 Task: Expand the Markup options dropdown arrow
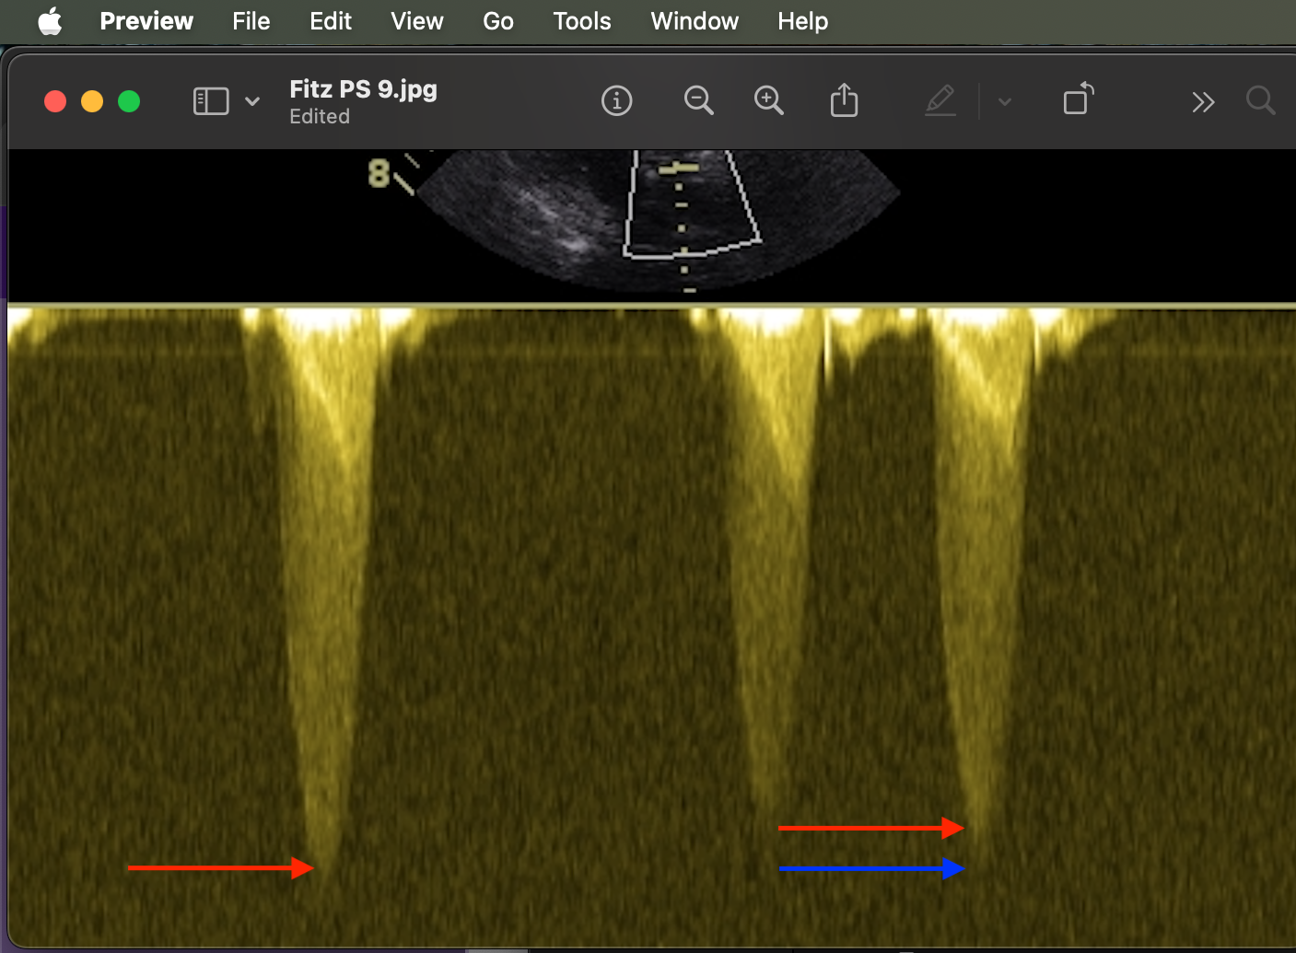tap(1005, 101)
